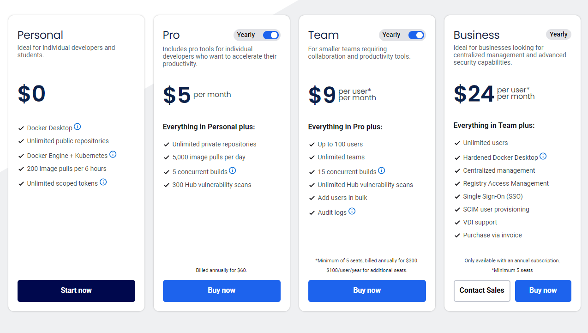The height and width of the screenshot is (333, 588).
Task: Click Contact Sales for Business
Action: coord(482,291)
